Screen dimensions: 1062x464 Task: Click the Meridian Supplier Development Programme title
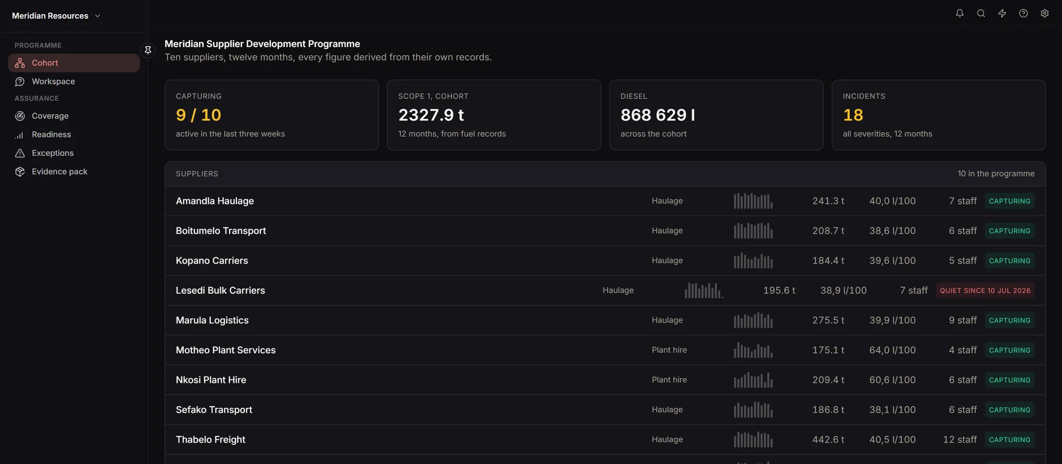pyautogui.click(x=262, y=44)
